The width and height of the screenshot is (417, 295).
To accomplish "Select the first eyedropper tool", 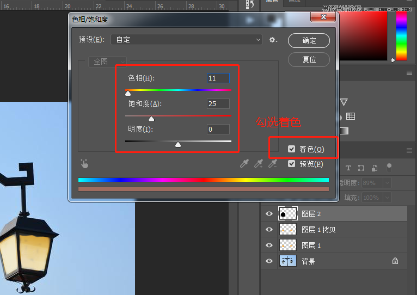I will 244,163.
